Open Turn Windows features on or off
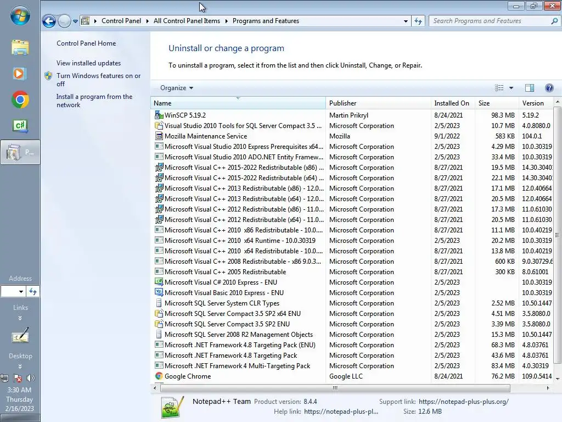Image resolution: width=562 pixels, height=422 pixels. coord(98,80)
